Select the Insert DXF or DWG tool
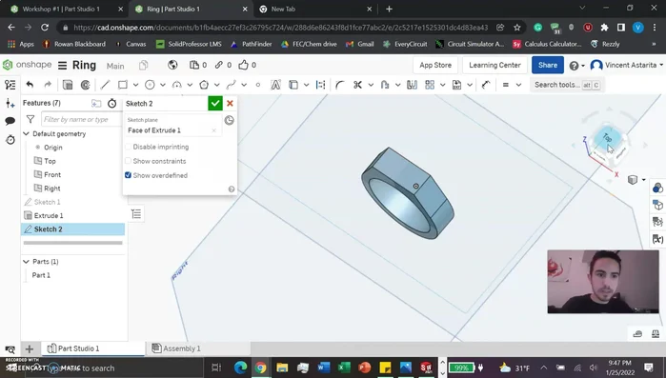 456,85
